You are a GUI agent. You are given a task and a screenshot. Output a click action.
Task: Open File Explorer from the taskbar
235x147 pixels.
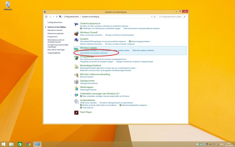click(11, 144)
